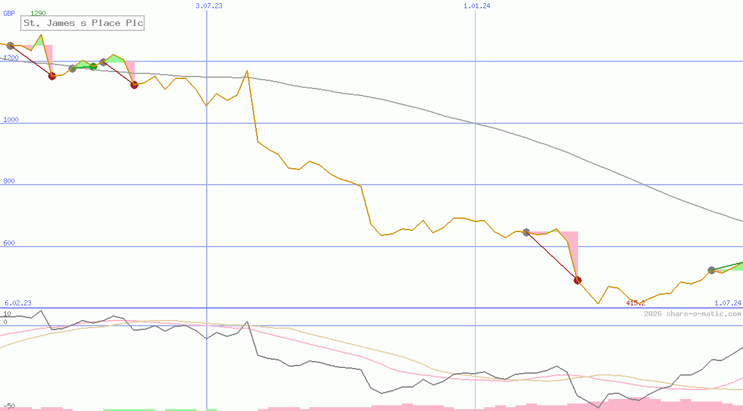
Task: Click the first dark red sell marker
Action: 52,76
